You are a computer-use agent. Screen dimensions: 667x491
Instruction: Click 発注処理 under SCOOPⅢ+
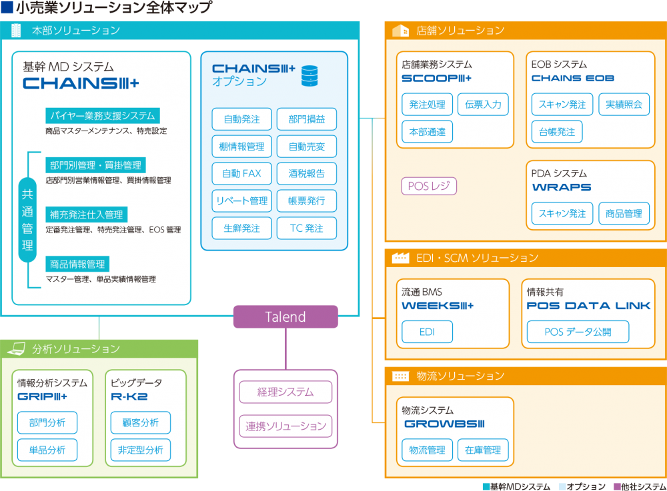427,105
